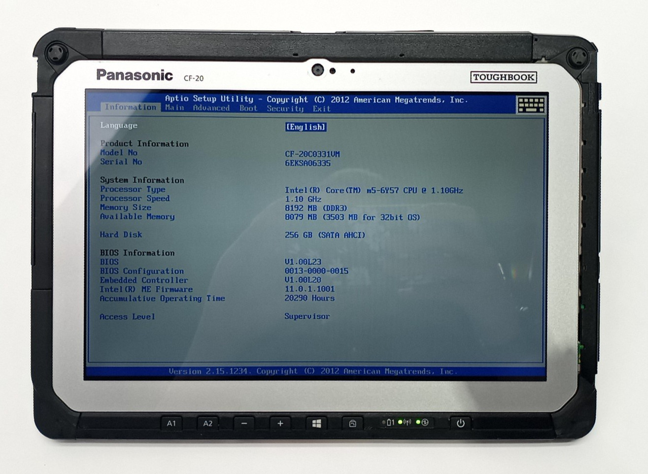Click the Intel Core m5-6Y57 value
This screenshot has width=648, height=474.
[374, 190]
